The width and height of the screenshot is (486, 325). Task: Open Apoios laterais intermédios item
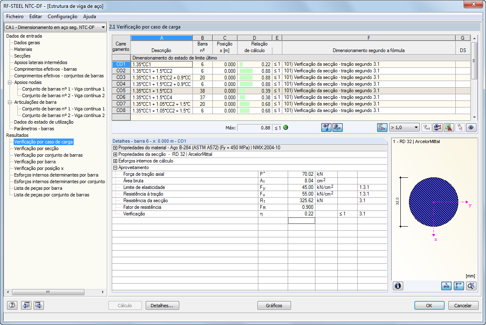click(x=41, y=62)
